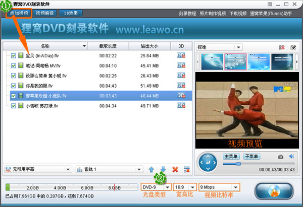The image size is (303, 207).
Task: Uncheck the 没那么简单 黄小琥.flv checkbox
Action: (13, 76)
